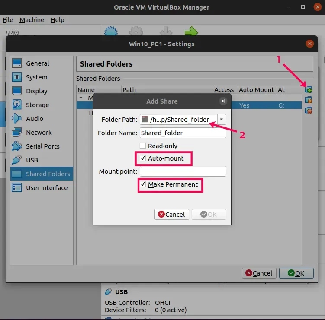Click the edit shared folder icon
The height and width of the screenshot is (320, 325).
[309, 100]
